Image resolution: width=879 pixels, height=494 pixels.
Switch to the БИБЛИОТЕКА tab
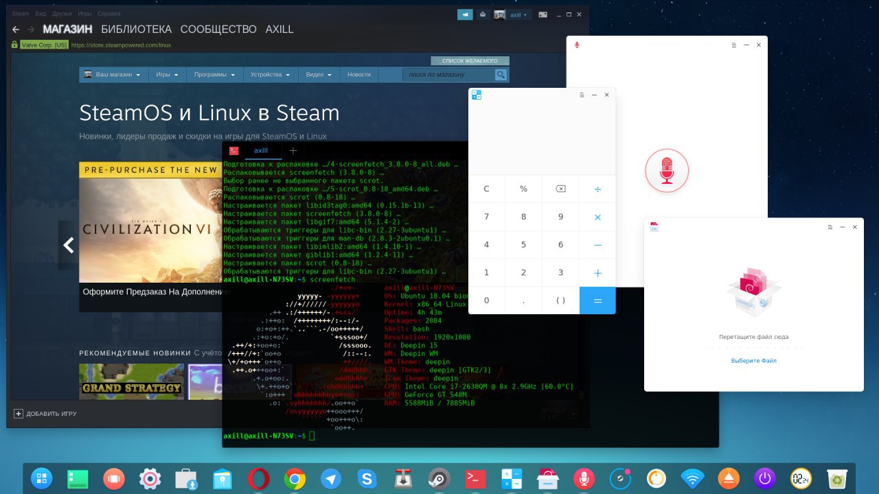tap(136, 30)
